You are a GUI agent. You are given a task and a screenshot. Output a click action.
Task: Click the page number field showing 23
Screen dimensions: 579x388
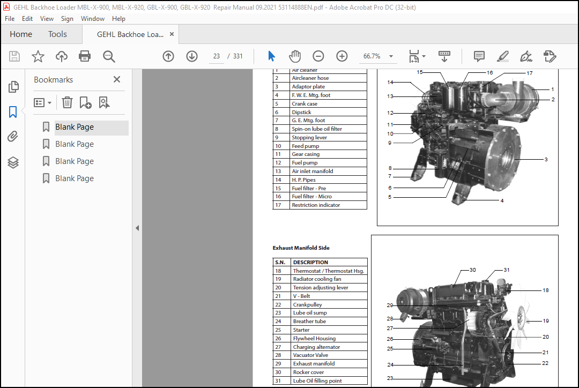coord(217,56)
